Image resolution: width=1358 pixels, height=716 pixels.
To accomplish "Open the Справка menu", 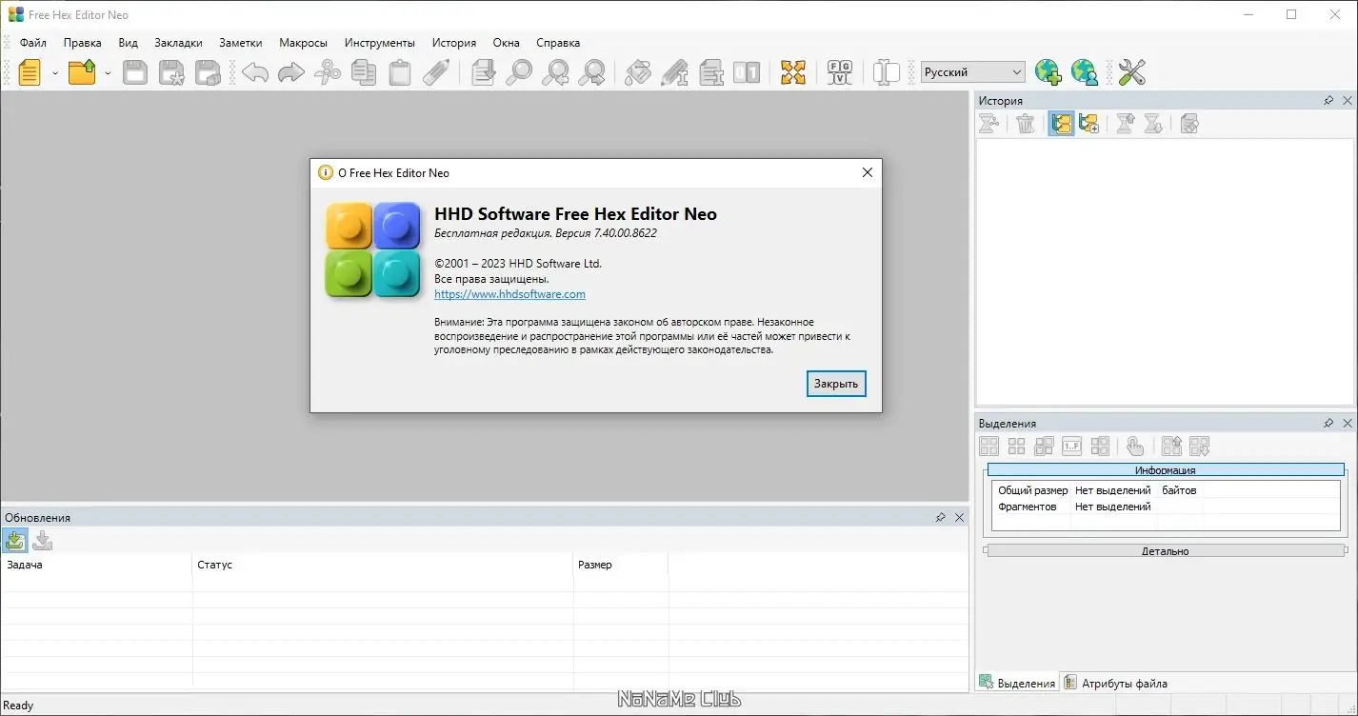I will point(558,43).
